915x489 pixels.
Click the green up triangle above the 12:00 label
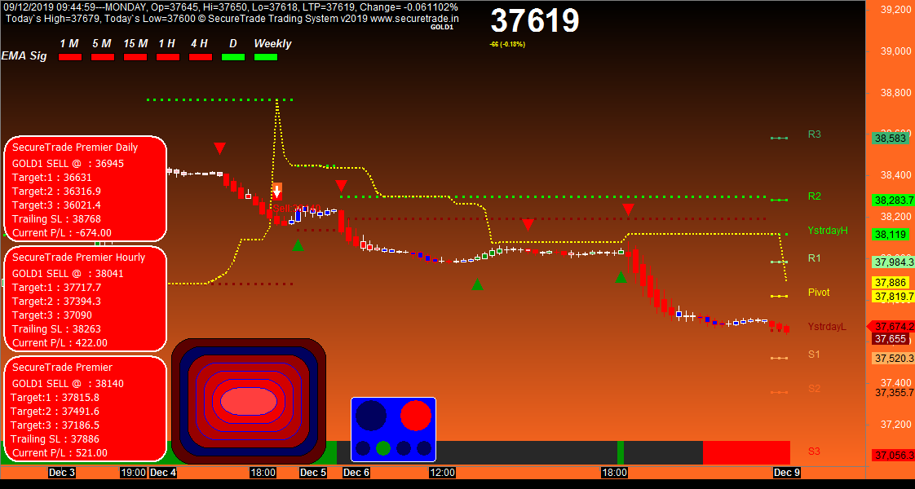tap(477, 284)
